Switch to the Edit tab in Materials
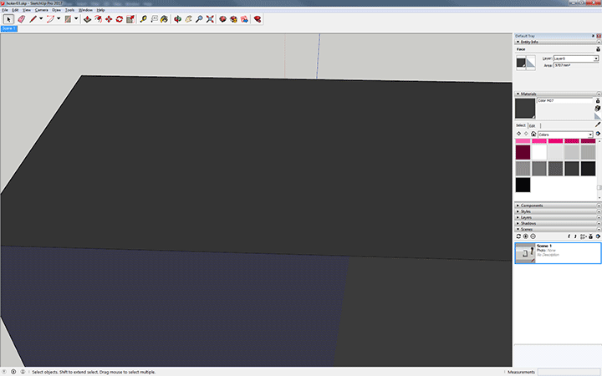The width and height of the screenshot is (602, 376). point(532,125)
